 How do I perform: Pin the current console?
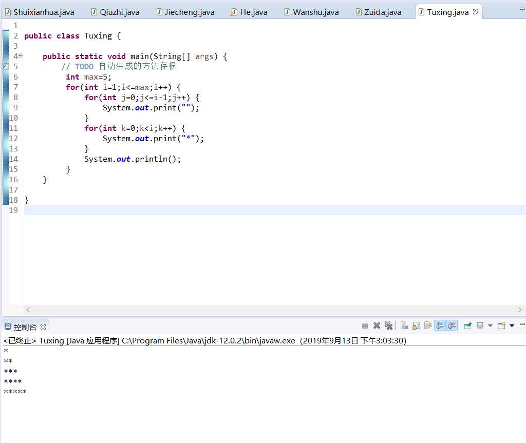tap(467, 325)
